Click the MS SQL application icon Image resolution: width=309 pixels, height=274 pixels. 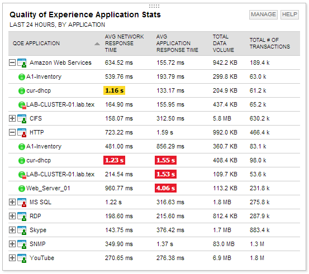click(x=22, y=203)
